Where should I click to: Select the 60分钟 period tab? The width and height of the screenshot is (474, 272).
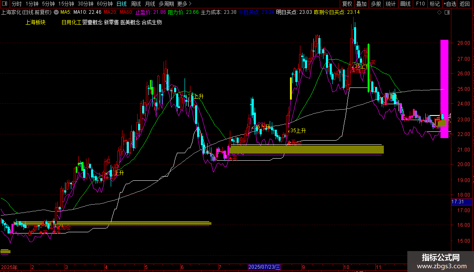coord(105,4)
